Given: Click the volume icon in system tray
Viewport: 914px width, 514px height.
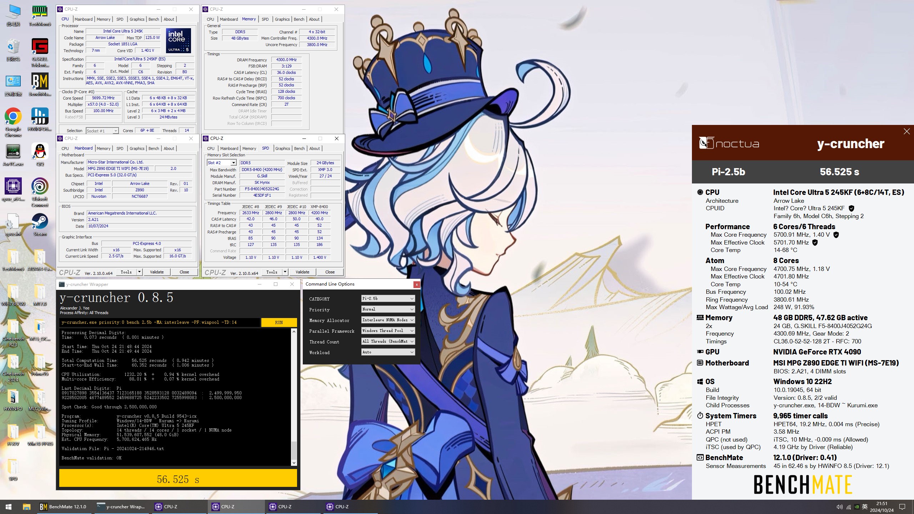Looking at the screenshot, I should pos(839,507).
